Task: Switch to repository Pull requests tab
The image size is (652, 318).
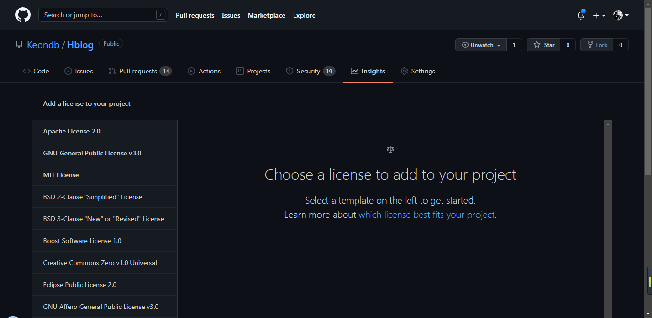Action: pyautogui.click(x=140, y=71)
